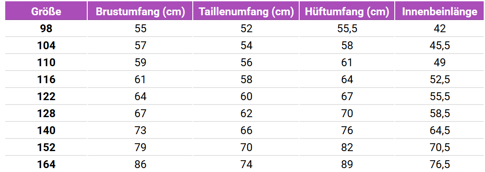Click the Größe column header

tap(46, 11)
